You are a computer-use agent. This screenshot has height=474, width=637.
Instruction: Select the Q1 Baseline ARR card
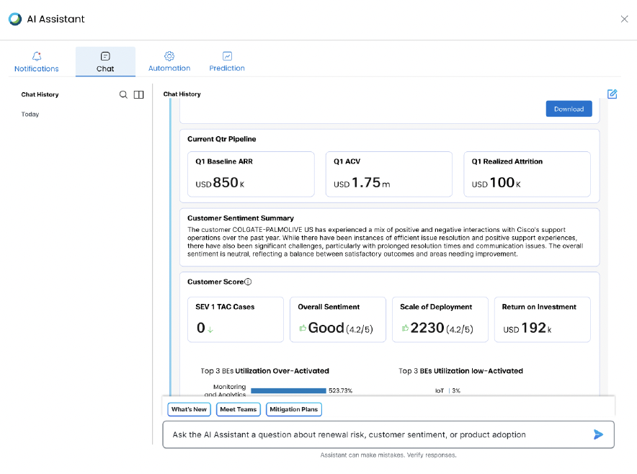[251, 174]
